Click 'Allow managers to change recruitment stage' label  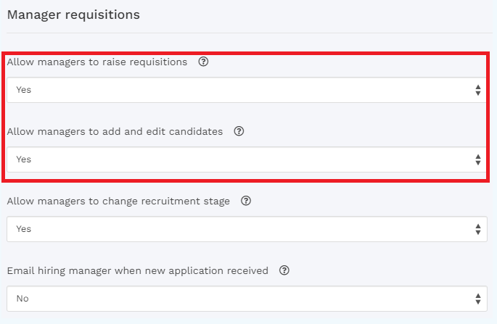118,202
